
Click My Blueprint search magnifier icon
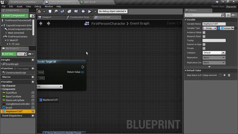pyautogui.click(x=26, y=54)
